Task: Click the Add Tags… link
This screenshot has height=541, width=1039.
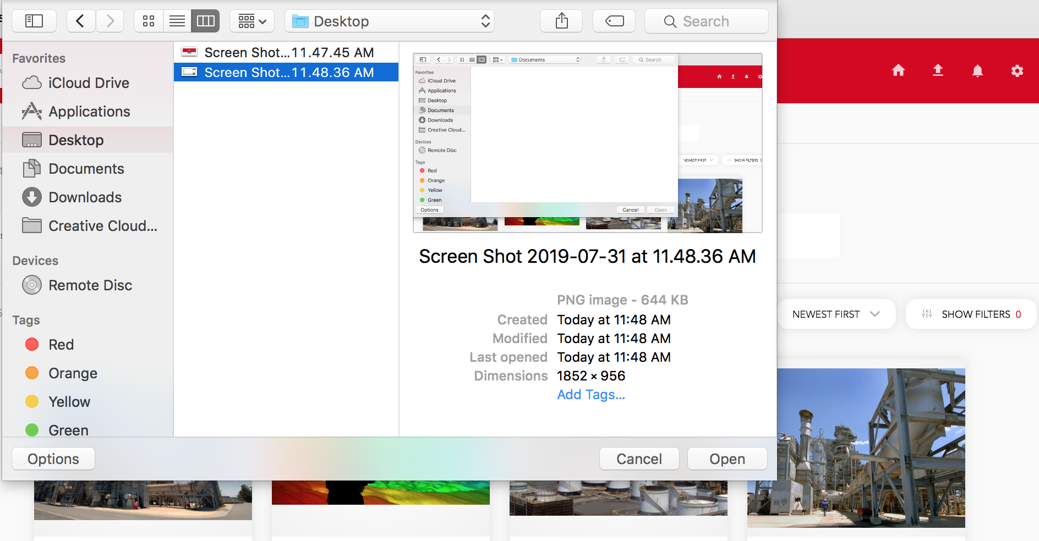Action: [x=591, y=395]
